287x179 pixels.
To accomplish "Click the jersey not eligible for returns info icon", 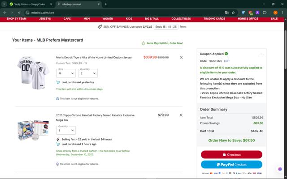I will (x=57, y=98).
